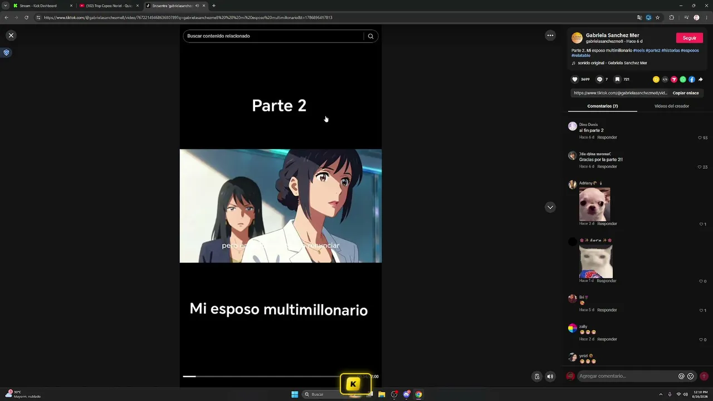
Task: Click the #parte2 hashtag
Action: click(x=653, y=51)
